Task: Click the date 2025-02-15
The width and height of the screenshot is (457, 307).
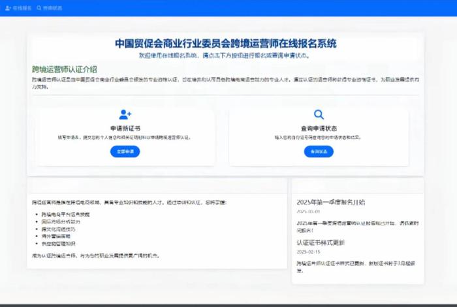Action: click(308, 251)
